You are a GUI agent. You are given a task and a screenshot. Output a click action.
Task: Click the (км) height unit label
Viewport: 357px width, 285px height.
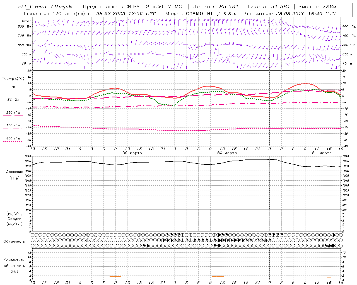pos(15,271)
